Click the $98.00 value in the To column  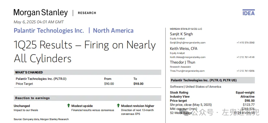coord(138,84)
